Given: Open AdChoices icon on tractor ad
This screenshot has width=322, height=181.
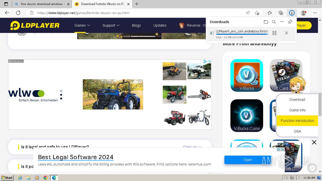Looking at the screenshot, I should [x=205, y=61].
